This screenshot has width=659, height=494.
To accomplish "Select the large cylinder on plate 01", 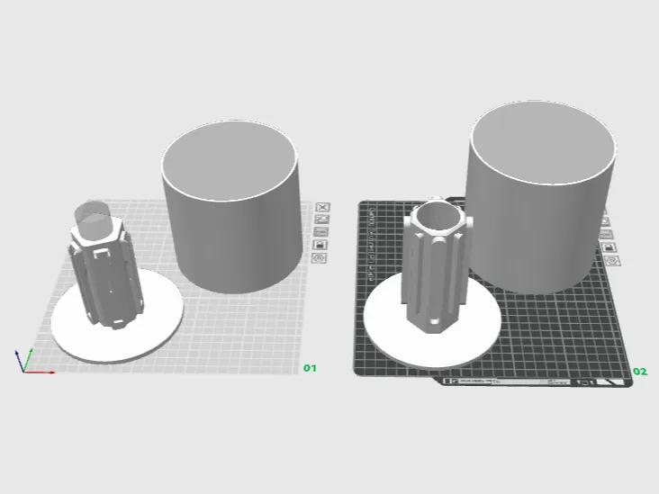I will pos(232,207).
